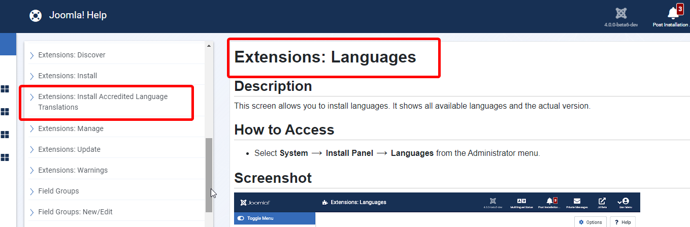The width and height of the screenshot is (690, 227).
Task: Click bold Languages in access instructions
Action: (x=412, y=153)
